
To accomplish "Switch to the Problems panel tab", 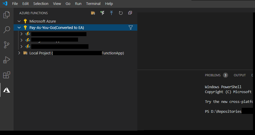I will pos(213,75).
